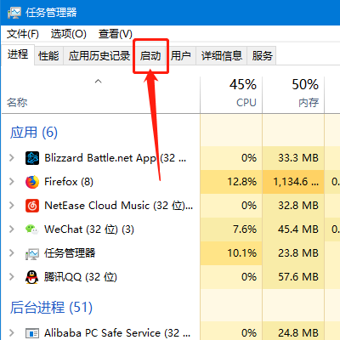Select the NetEase Cloud Music icon
Image resolution: width=340 pixels, height=340 pixels.
(32, 206)
